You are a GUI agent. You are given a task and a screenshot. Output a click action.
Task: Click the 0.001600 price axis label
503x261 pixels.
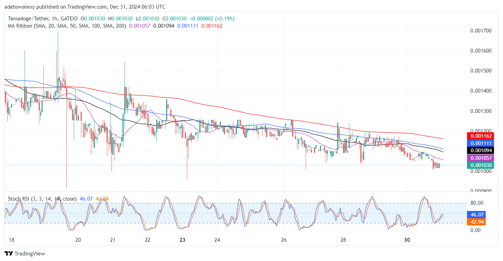point(480,51)
